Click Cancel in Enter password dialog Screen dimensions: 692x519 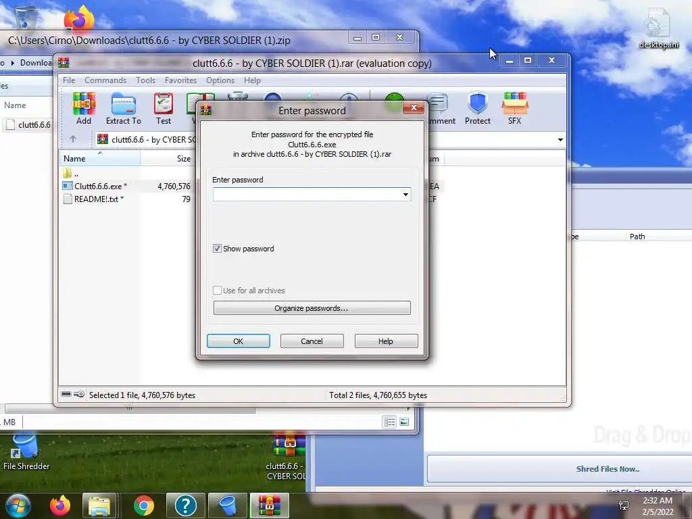coord(312,341)
